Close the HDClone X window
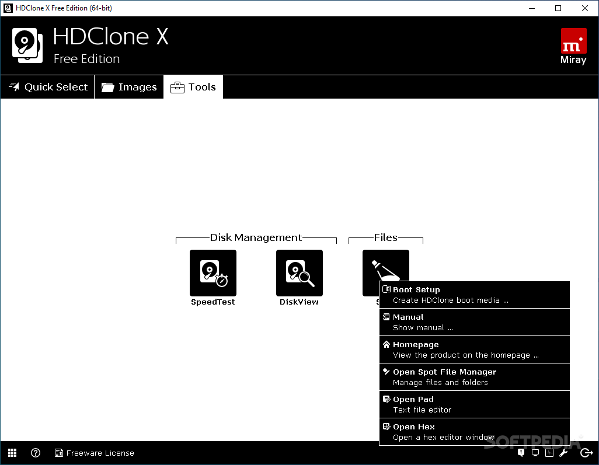 pos(585,8)
